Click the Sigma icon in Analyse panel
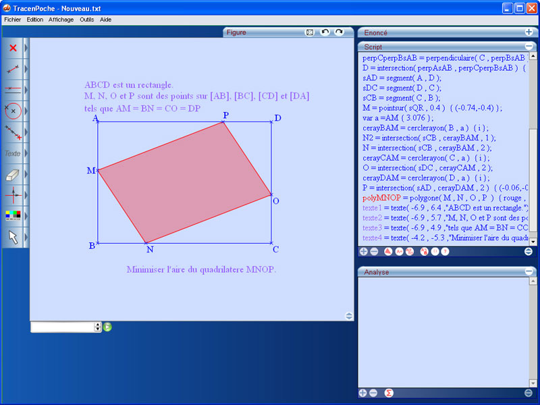This screenshot has width=540, height=405. (x=388, y=392)
